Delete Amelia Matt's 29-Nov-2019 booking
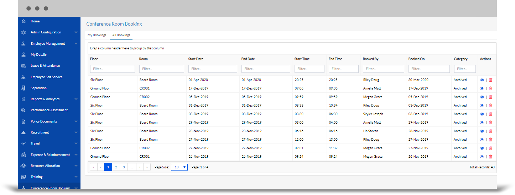 click(490, 123)
